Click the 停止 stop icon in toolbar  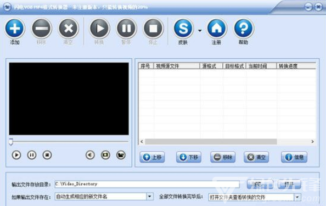tap(153, 29)
